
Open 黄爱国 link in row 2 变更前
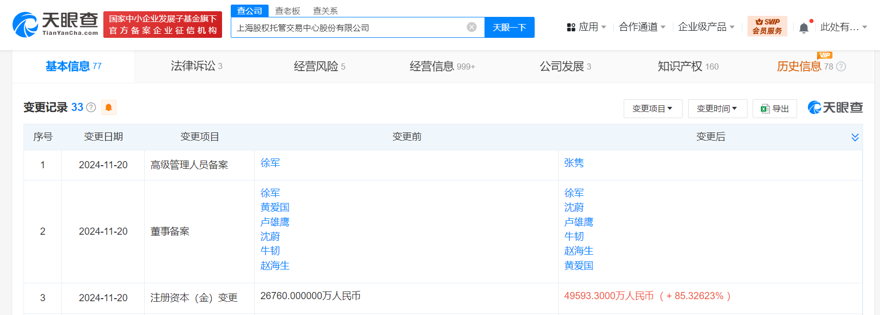click(275, 208)
